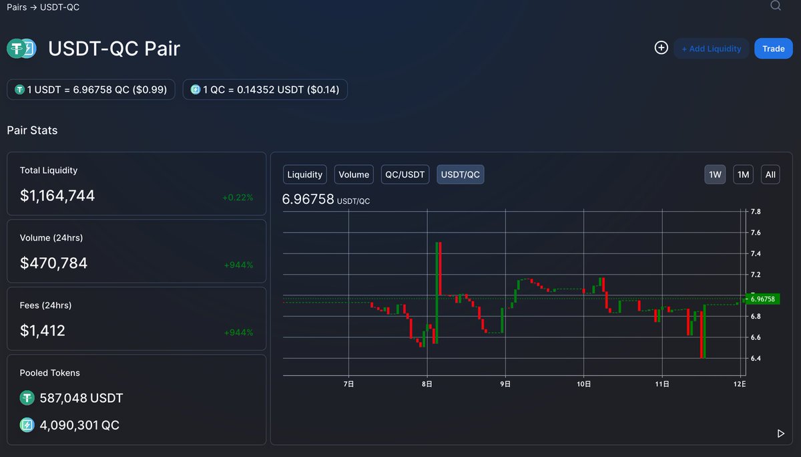
Task: Click the Fees (24hrs) label
Action: (x=46, y=305)
